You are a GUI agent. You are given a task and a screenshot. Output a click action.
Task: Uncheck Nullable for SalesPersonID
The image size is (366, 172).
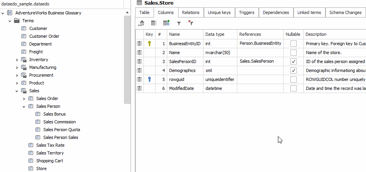point(294,61)
